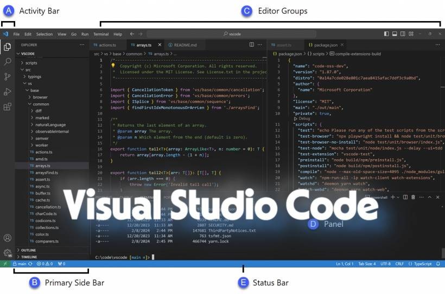Open the Run and Debug view
Image resolution: width=445 pixels, height=294 pixels.
pyautogui.click(x=8, y=92)
